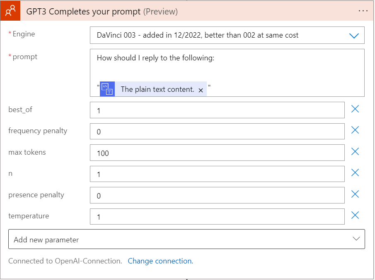375x280 pixels.
Task: Open the Add new parameter dropdown
Action: [186, 239]
